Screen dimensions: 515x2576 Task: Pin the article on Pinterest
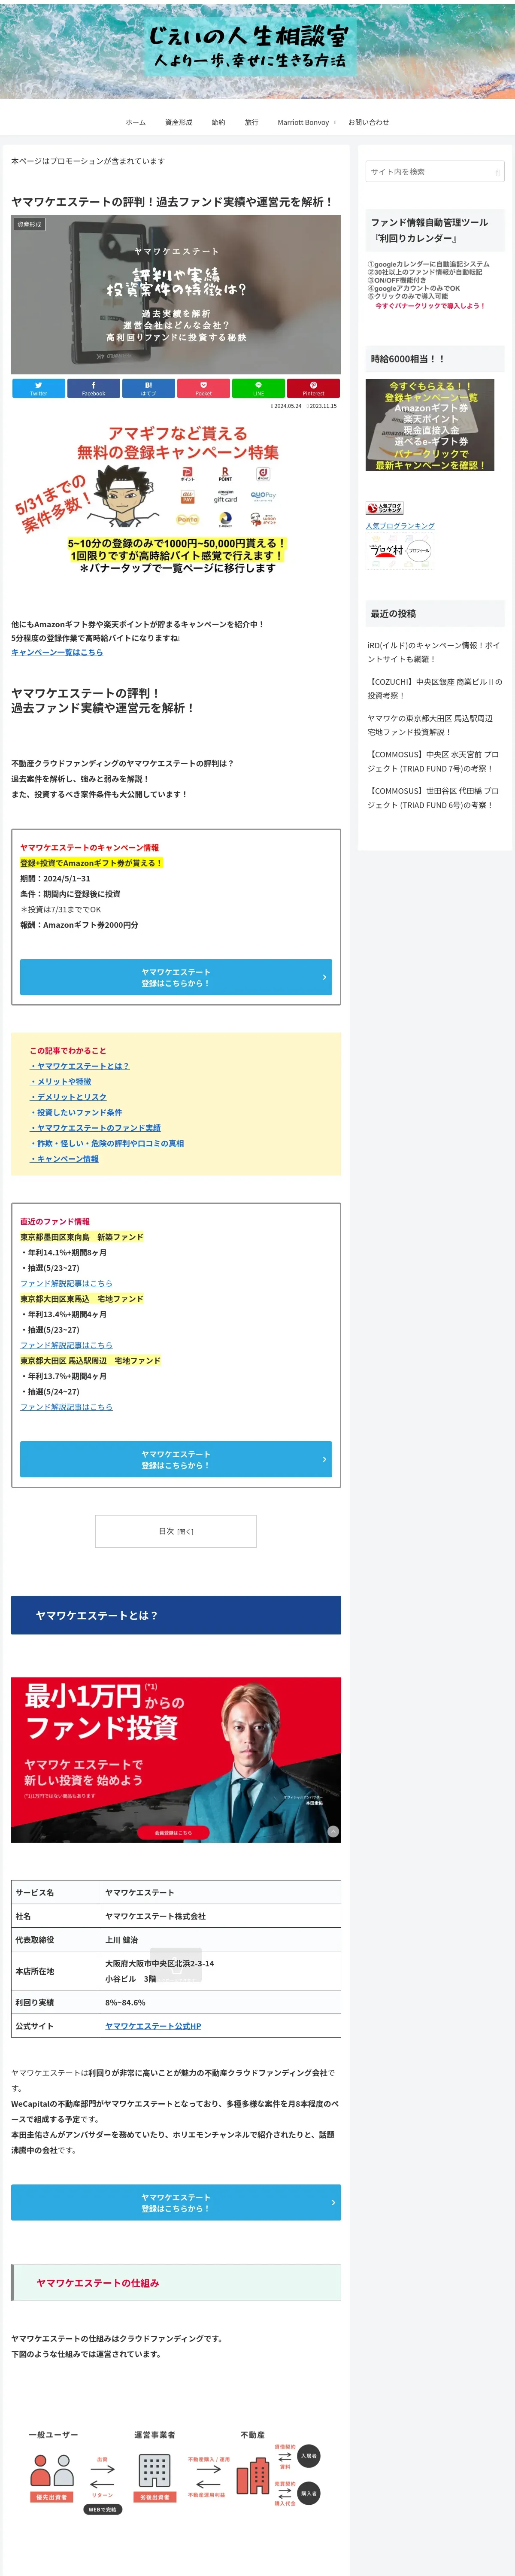tap(313, 388)
